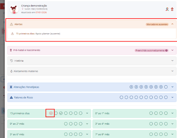This screenshot has width=177, height=138.
Task: Click the Marcadores ausentes badge
Action: 157,24
